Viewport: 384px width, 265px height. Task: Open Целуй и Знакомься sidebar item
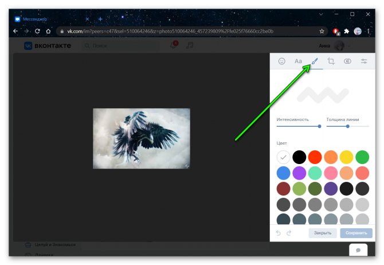tap(50, 245)
